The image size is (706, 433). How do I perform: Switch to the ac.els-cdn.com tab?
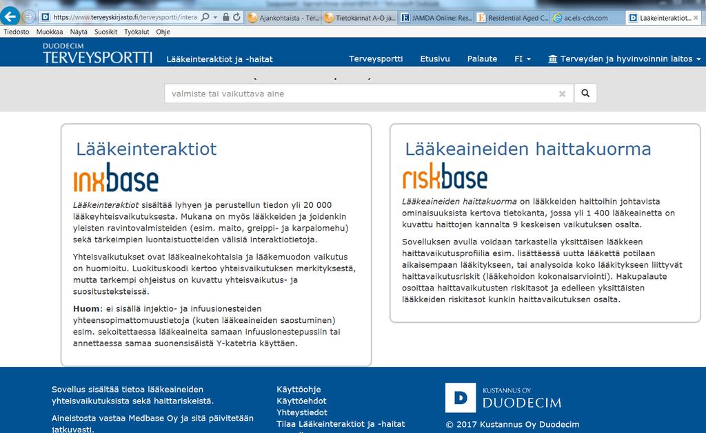click(586, 18)
